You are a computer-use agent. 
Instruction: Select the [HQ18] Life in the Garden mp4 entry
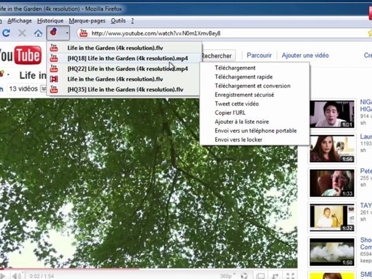pyautogui.click(x=123, y=59)
